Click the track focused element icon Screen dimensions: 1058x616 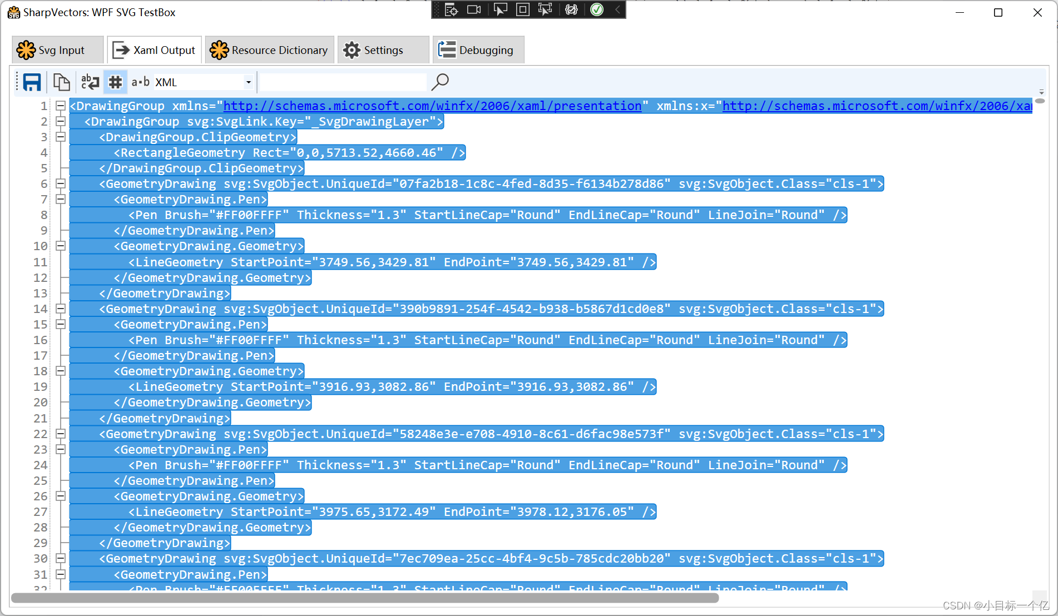pos(546,9)
